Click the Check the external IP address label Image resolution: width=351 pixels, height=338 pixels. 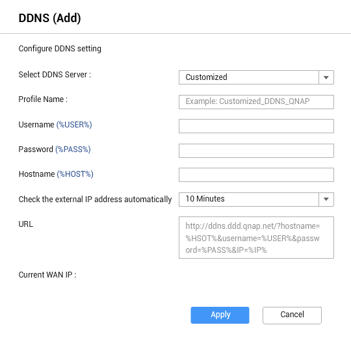point(95,199)
